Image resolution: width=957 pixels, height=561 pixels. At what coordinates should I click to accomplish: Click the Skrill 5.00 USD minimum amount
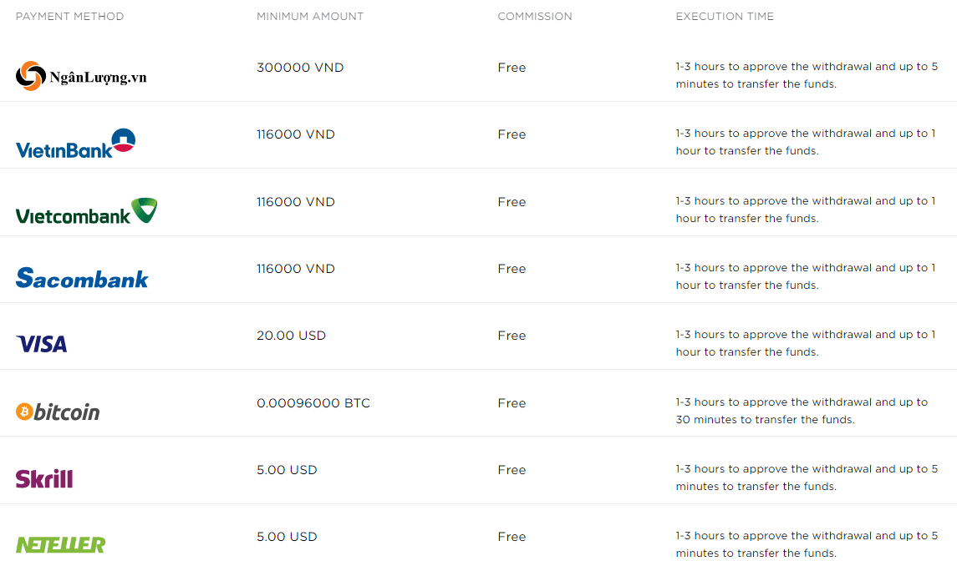(287, 470)
